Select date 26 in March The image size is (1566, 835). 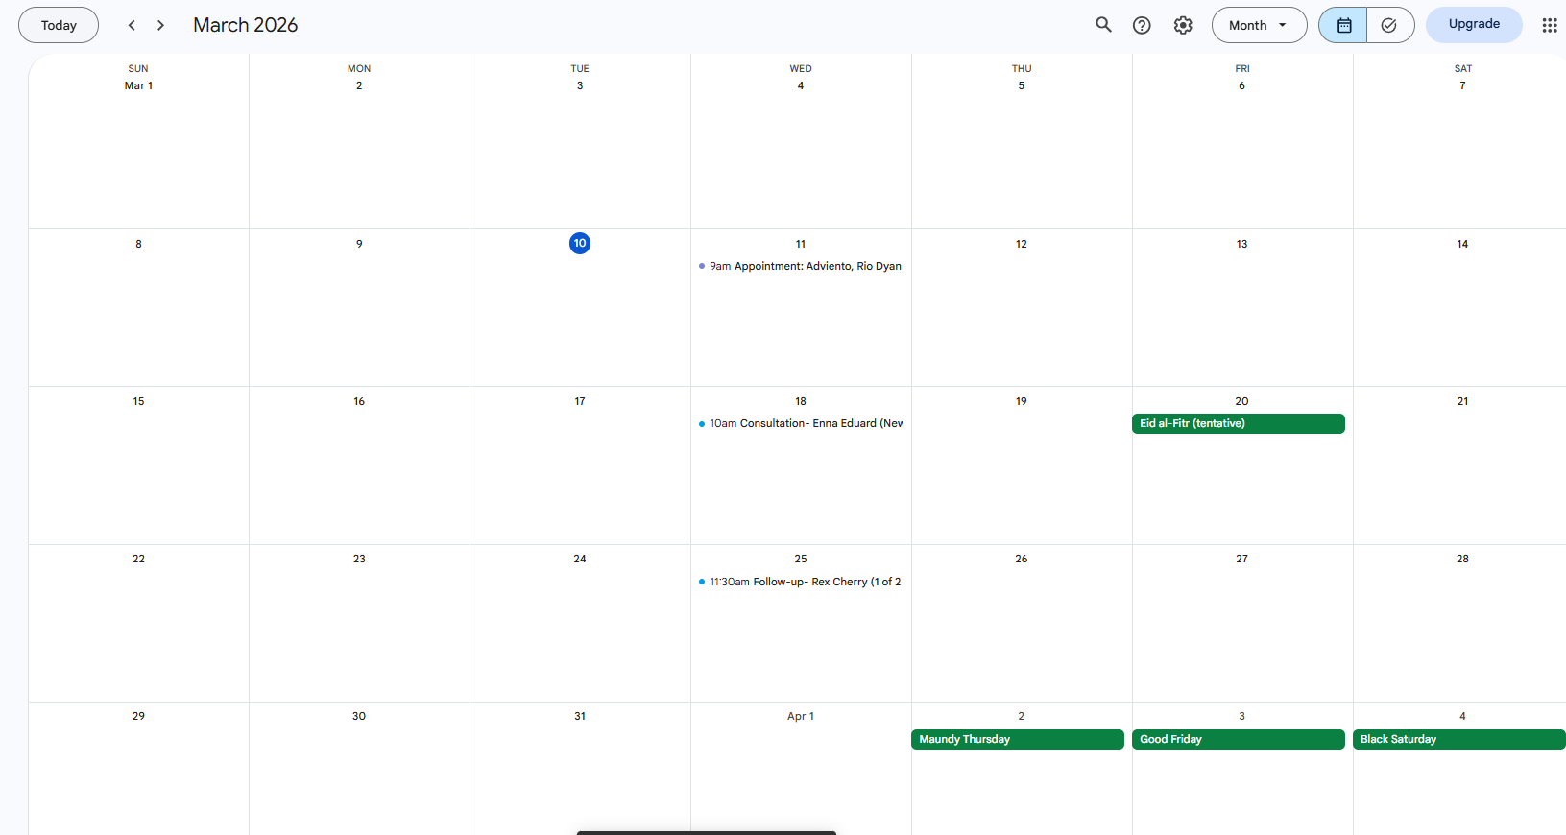click(1022, 559)
